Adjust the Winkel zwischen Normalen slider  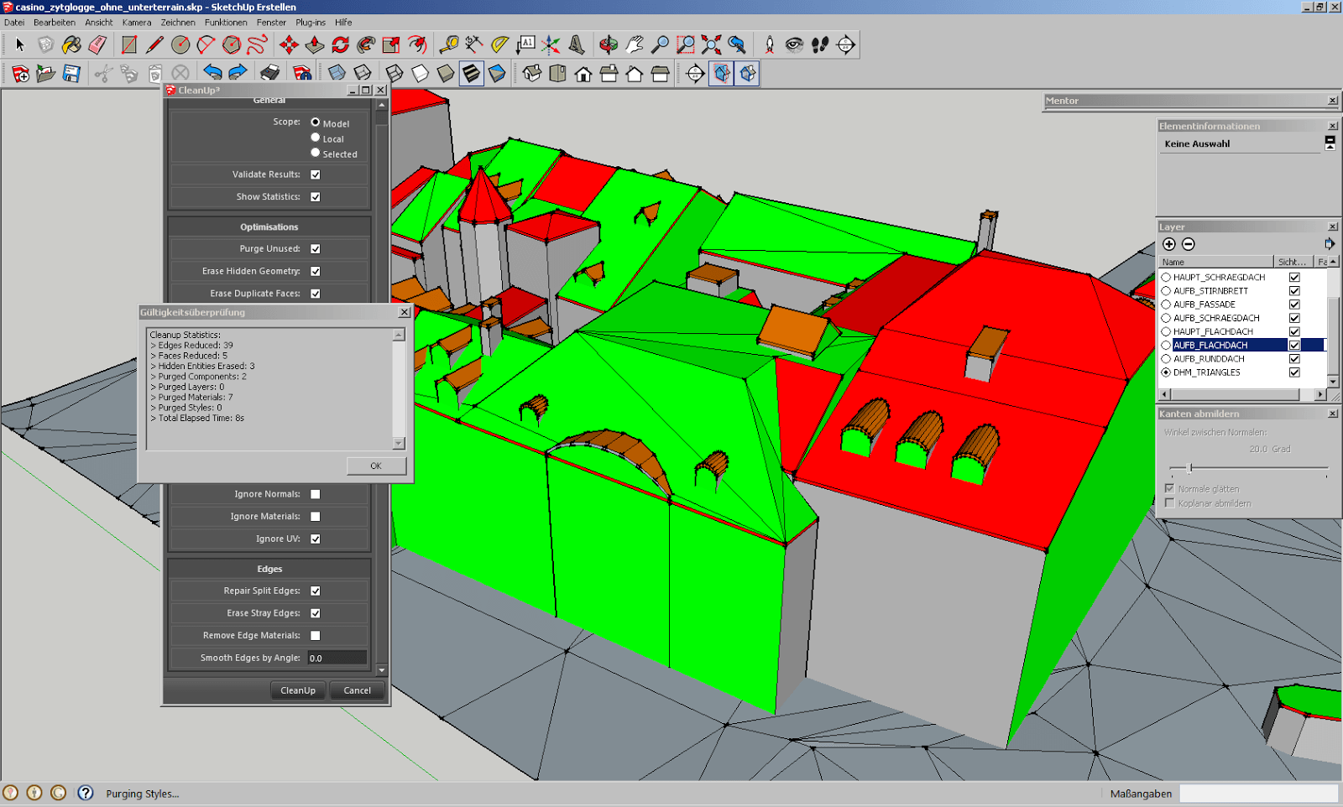(x=1190, y=468)
